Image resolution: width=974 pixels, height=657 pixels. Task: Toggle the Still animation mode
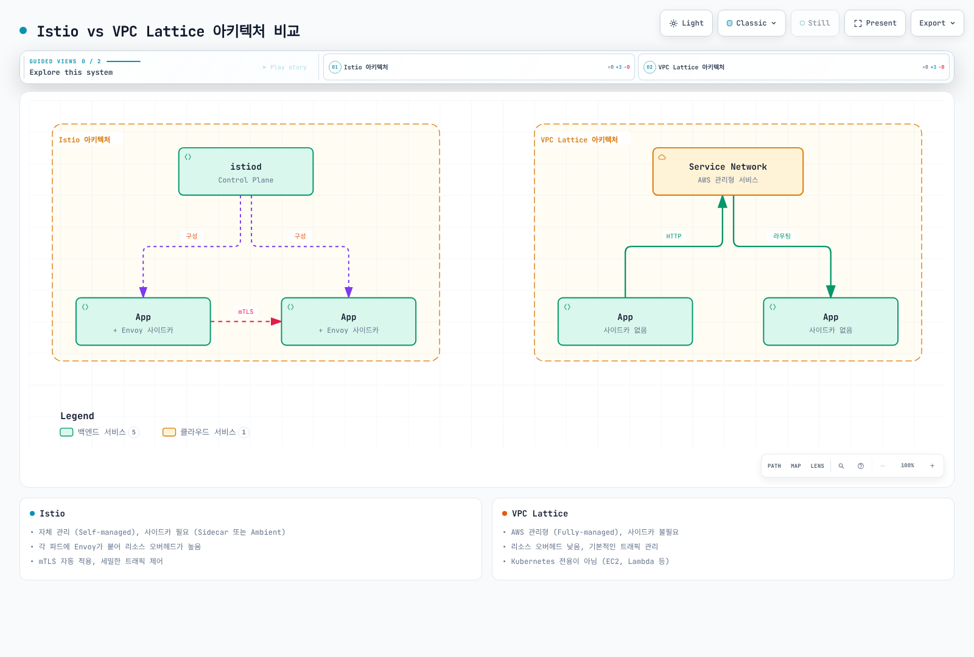(x=815, y=23)
